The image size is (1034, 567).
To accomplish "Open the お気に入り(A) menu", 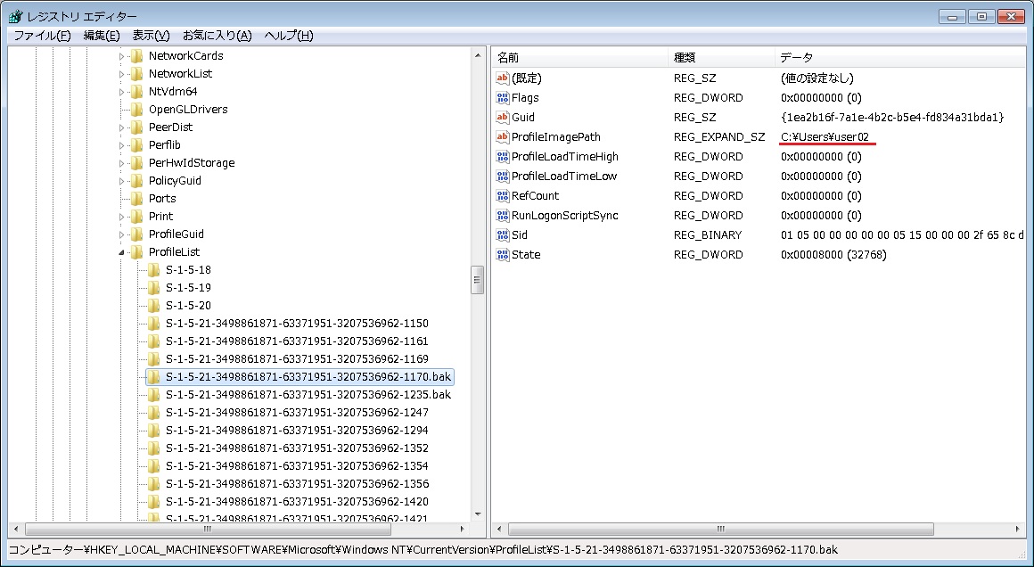I will [x=217, y=36].
